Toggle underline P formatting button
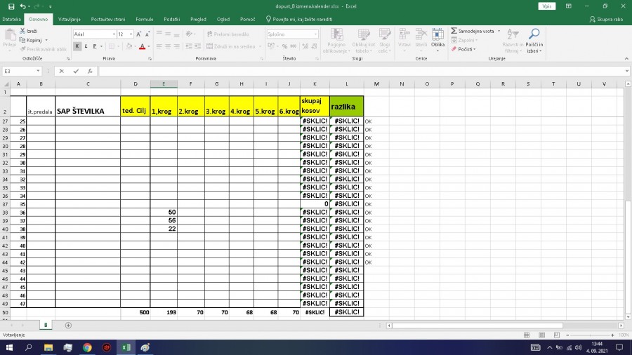Screen dimensions: 632x355 click(96, 46)
